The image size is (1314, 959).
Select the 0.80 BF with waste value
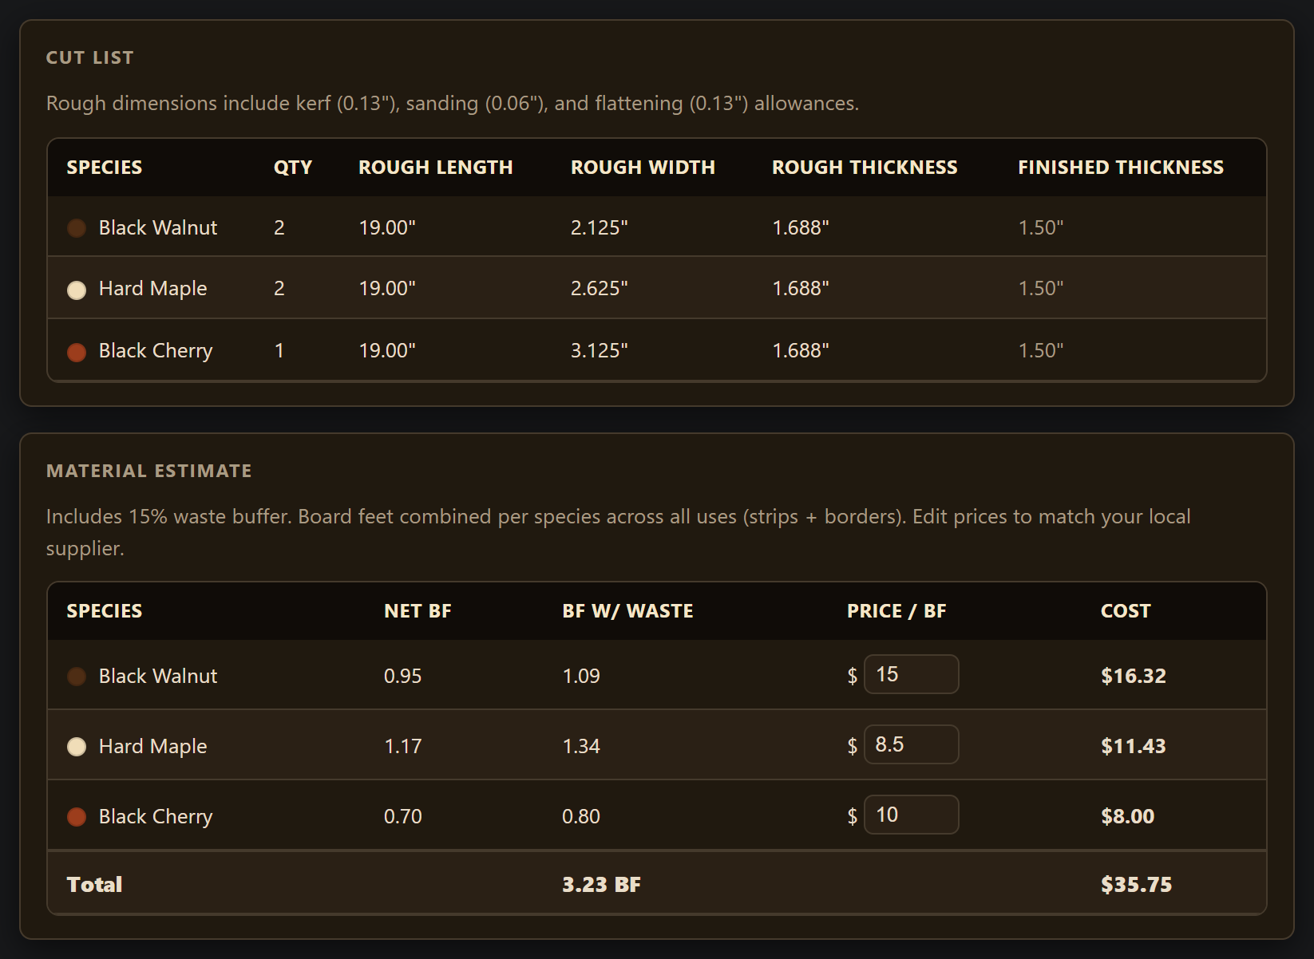581,816
